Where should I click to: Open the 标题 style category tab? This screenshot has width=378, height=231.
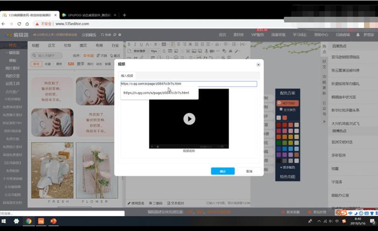click(35, 45)
